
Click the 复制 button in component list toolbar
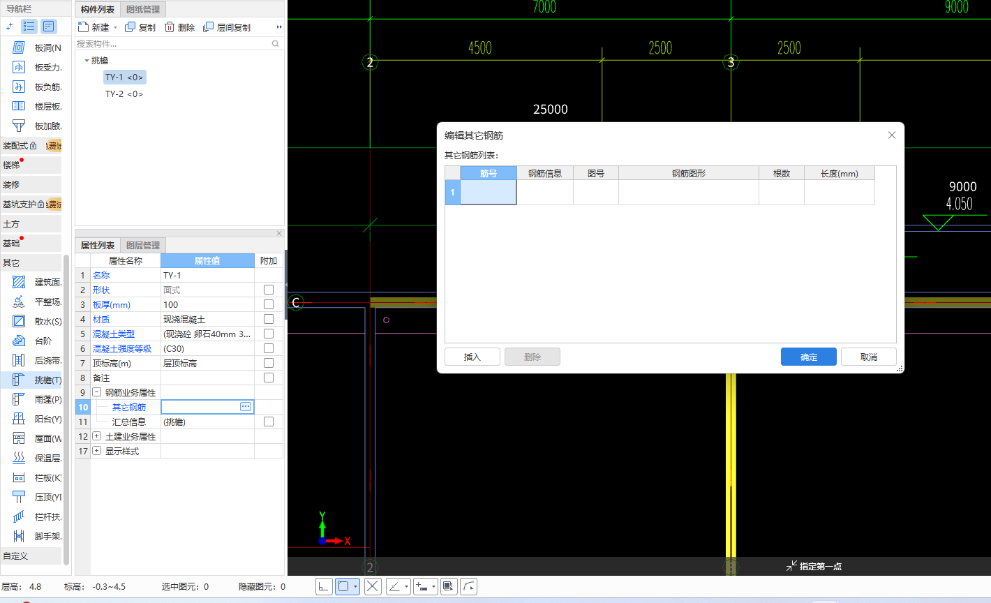coord(140,27)
